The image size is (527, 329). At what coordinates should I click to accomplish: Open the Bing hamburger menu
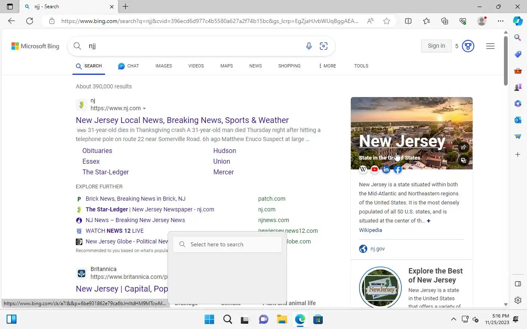click(490, 46)
